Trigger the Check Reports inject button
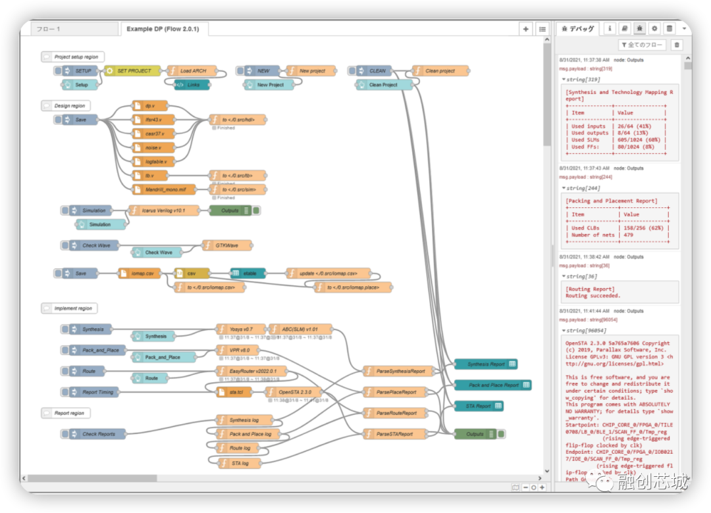This screenshot has width=711, height=513. (x=65, y=433)
